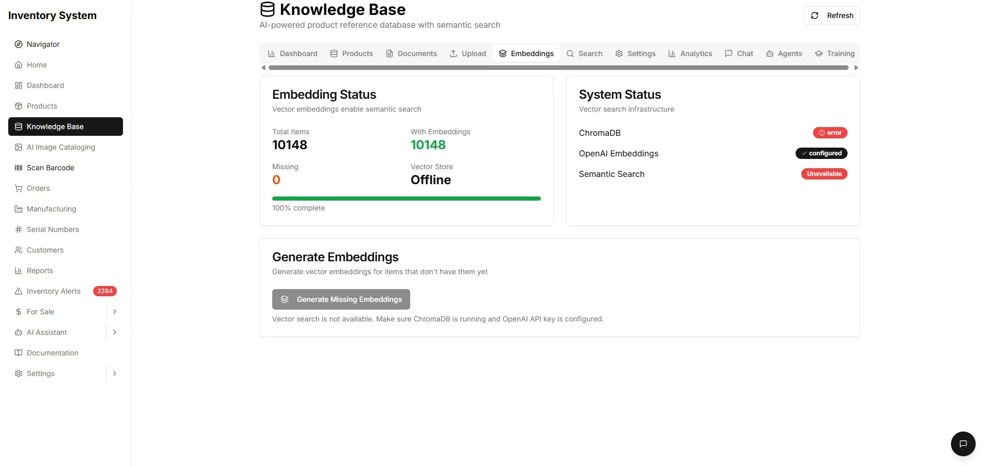Click the Chat tab speech bubble icon
987x466 pixels.
[729, 53]
